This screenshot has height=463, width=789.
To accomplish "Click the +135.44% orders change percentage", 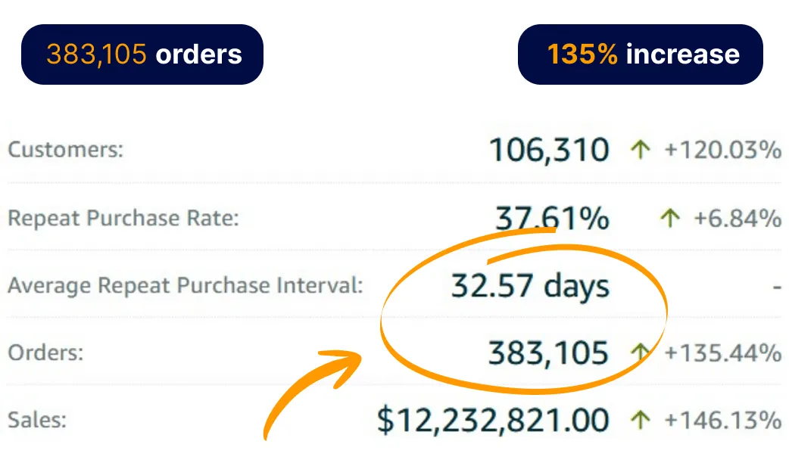I will (722, 353).
